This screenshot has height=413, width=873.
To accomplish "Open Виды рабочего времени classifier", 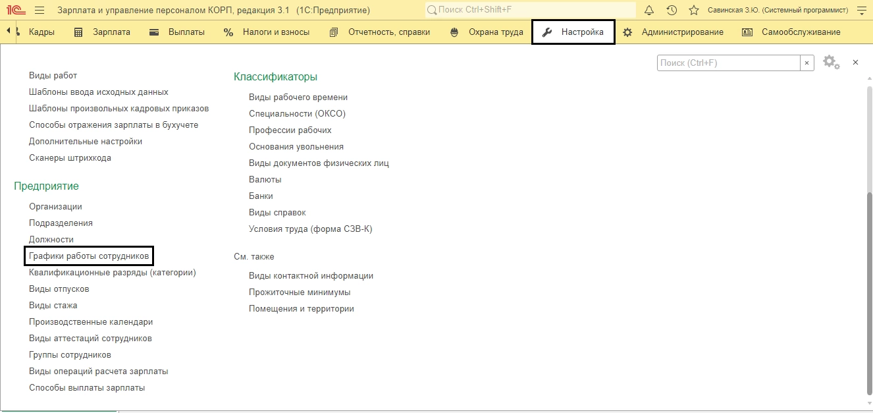I will [x=298, y=97].
